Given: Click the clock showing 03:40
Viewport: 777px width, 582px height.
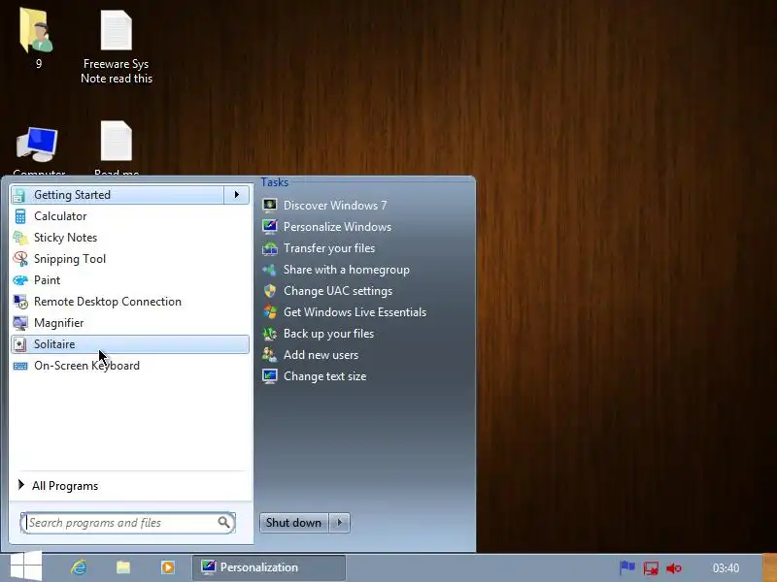Looking at the screenshot, I should (726, 568).
